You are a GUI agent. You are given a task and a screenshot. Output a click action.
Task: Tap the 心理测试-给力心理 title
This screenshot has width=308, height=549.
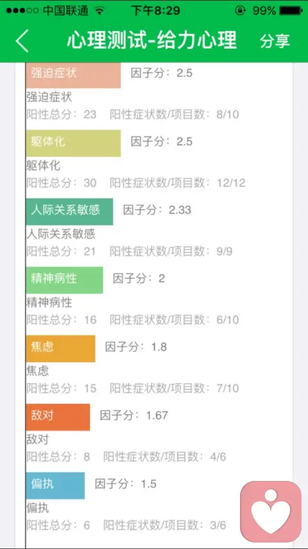pyautogui.click(x=152, y=40)
